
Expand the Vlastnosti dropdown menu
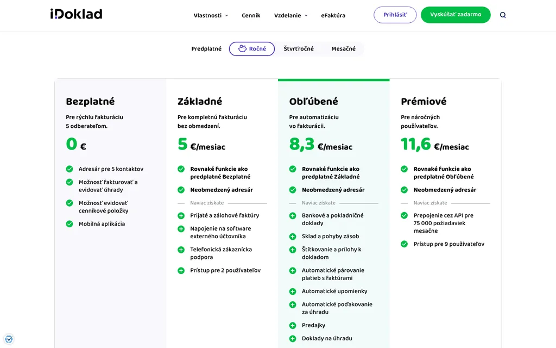click(211, 15)
